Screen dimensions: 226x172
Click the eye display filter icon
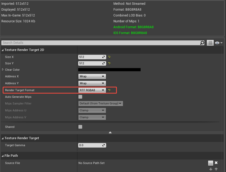click(217, 43)
